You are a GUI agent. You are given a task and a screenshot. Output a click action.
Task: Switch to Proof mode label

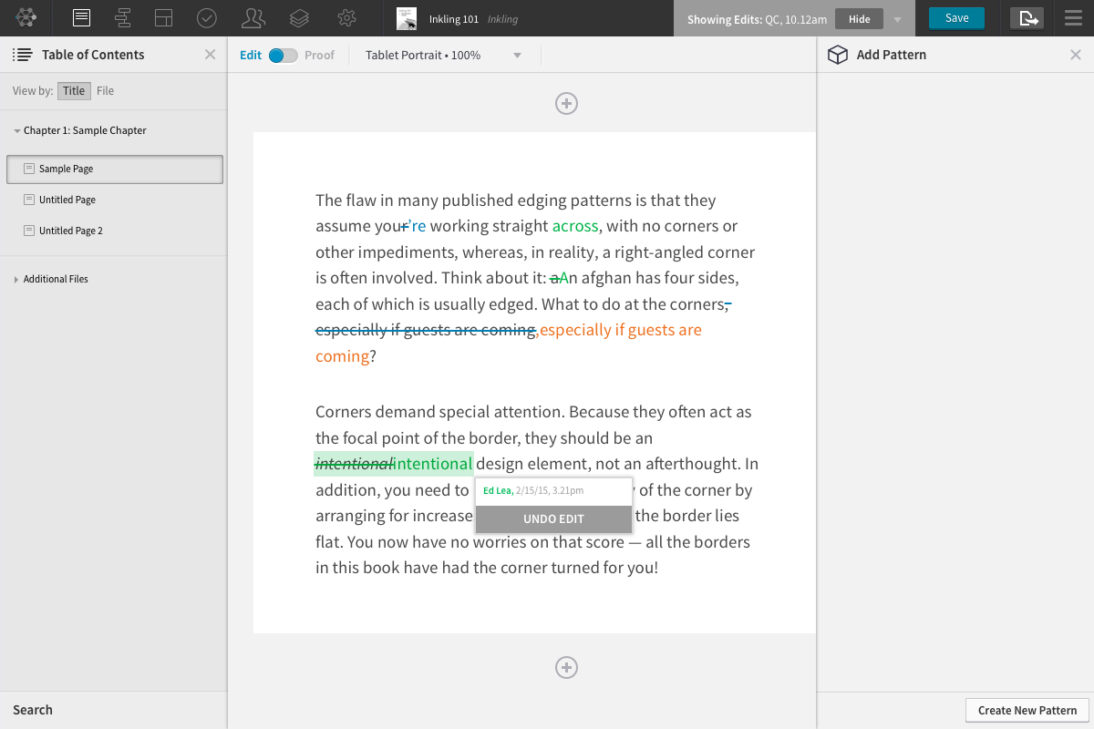pos(319,55)
